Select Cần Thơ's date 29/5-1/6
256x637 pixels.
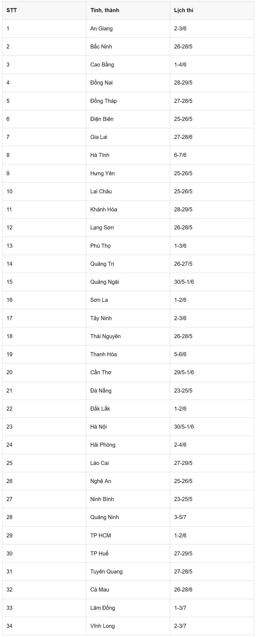click(x=212, y=372)
